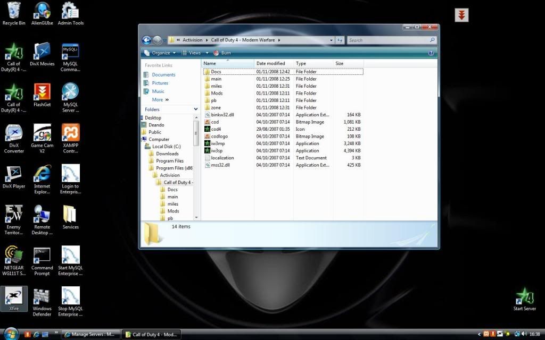Click into the Explorer Search box

[392, 40]
